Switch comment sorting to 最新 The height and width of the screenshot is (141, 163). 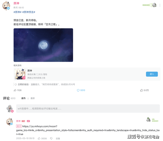[x=33, y=98]
